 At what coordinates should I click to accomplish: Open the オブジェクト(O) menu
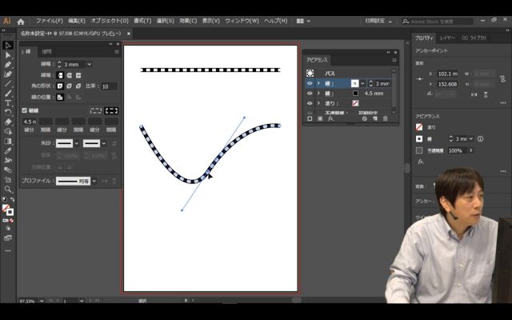[110, 21]
